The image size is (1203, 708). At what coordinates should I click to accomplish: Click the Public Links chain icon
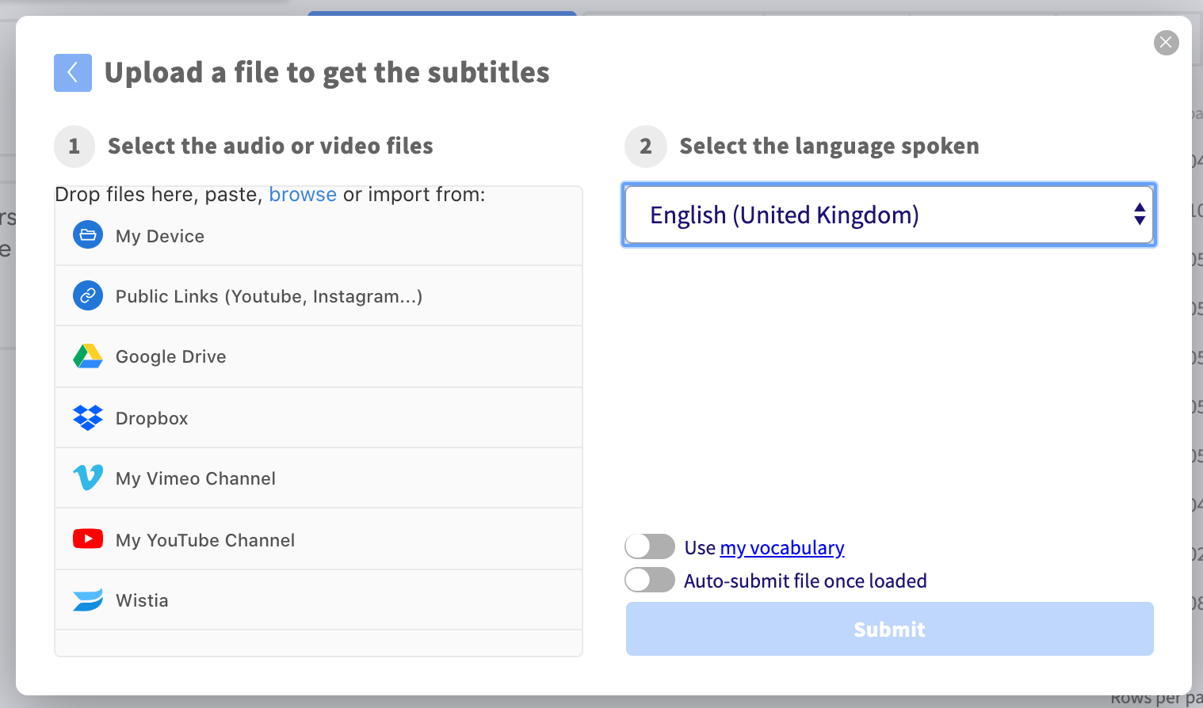point(88,295)
